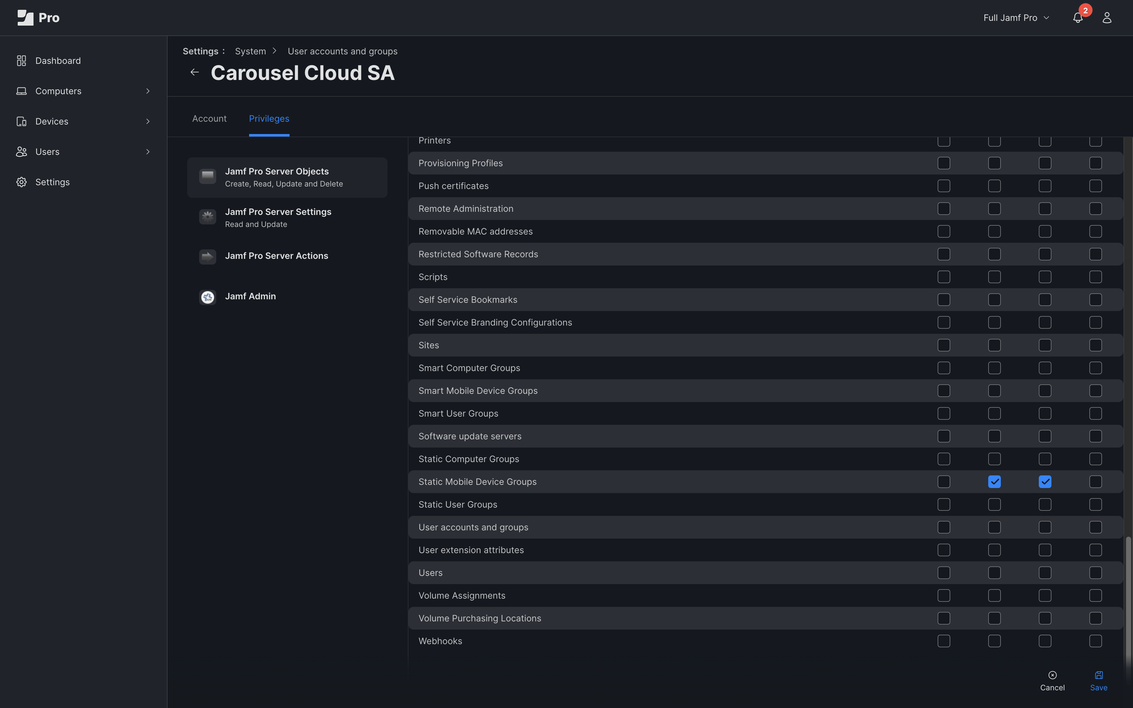Select Jamf Pro Server Settings gear icon

tap(207, 217)
